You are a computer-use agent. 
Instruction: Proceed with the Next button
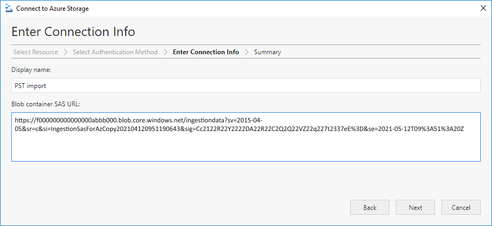[x=415, y=207]
